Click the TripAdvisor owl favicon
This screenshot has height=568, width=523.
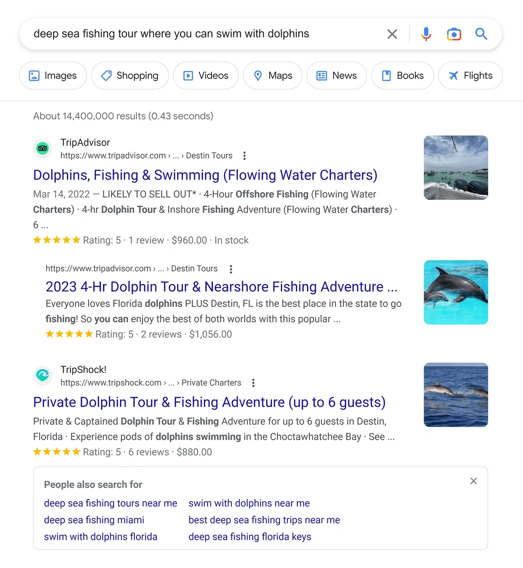[43, 149]
